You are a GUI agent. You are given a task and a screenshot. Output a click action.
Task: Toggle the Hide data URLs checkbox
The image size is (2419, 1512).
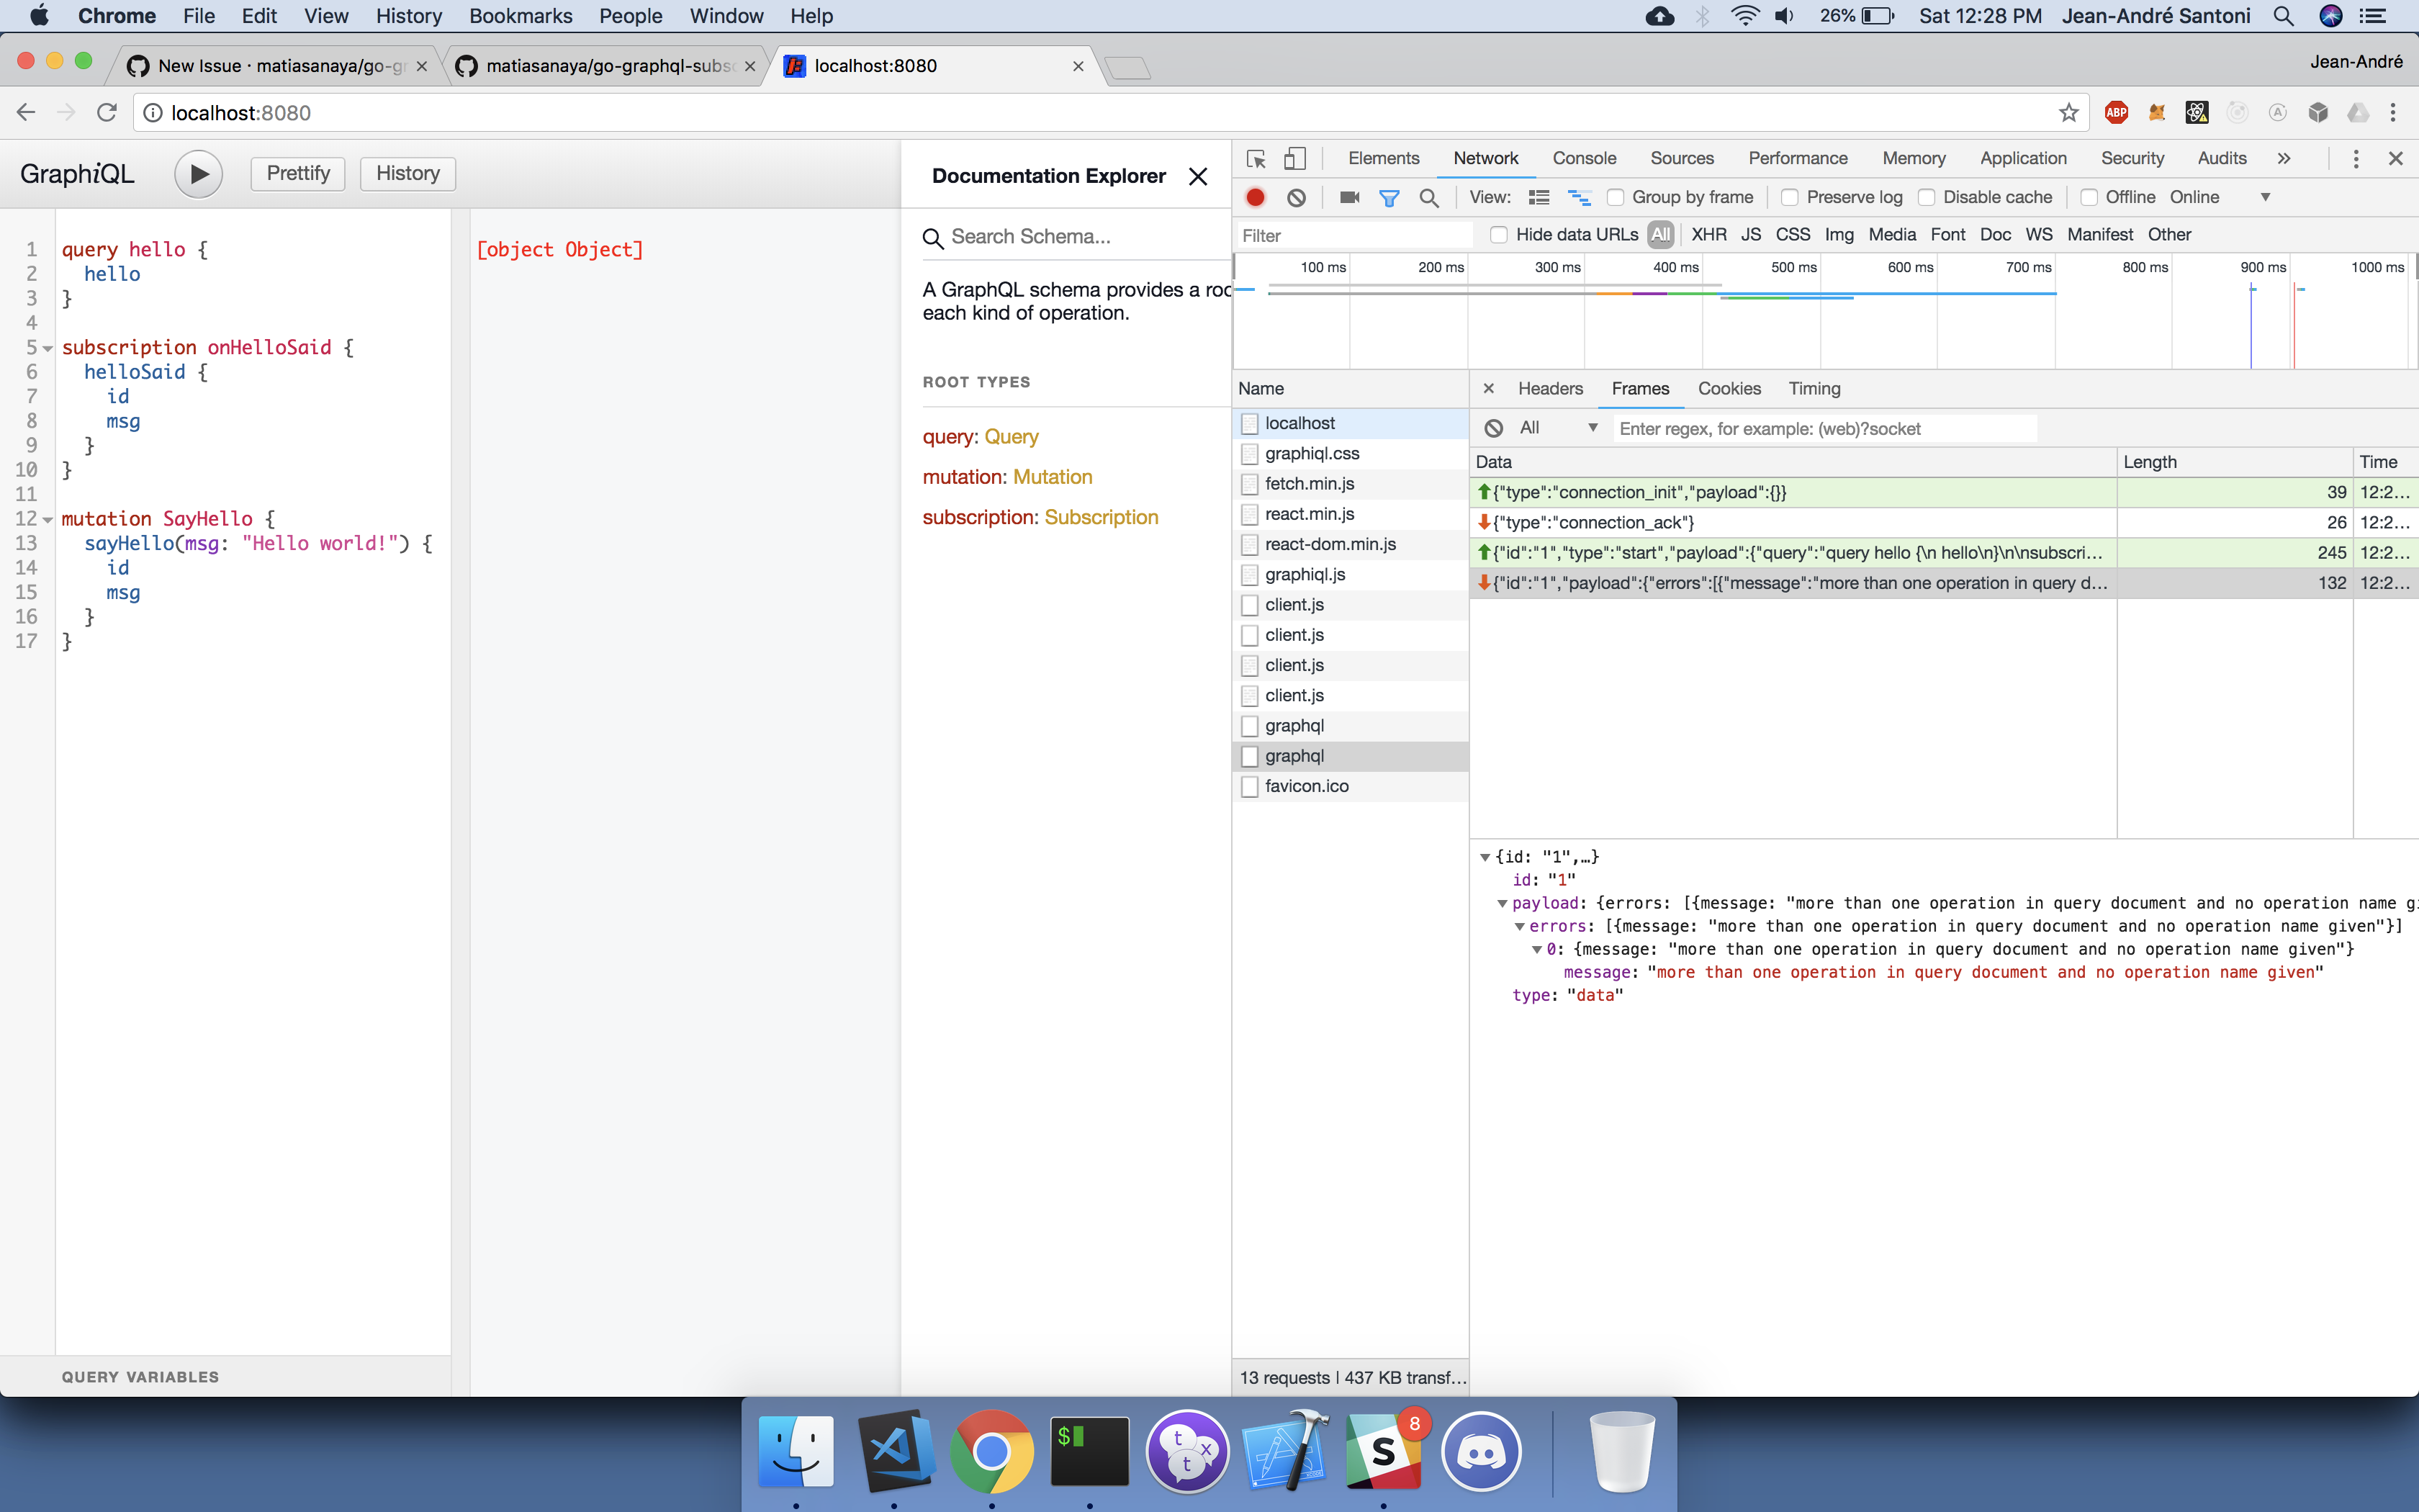[1498, 235]
